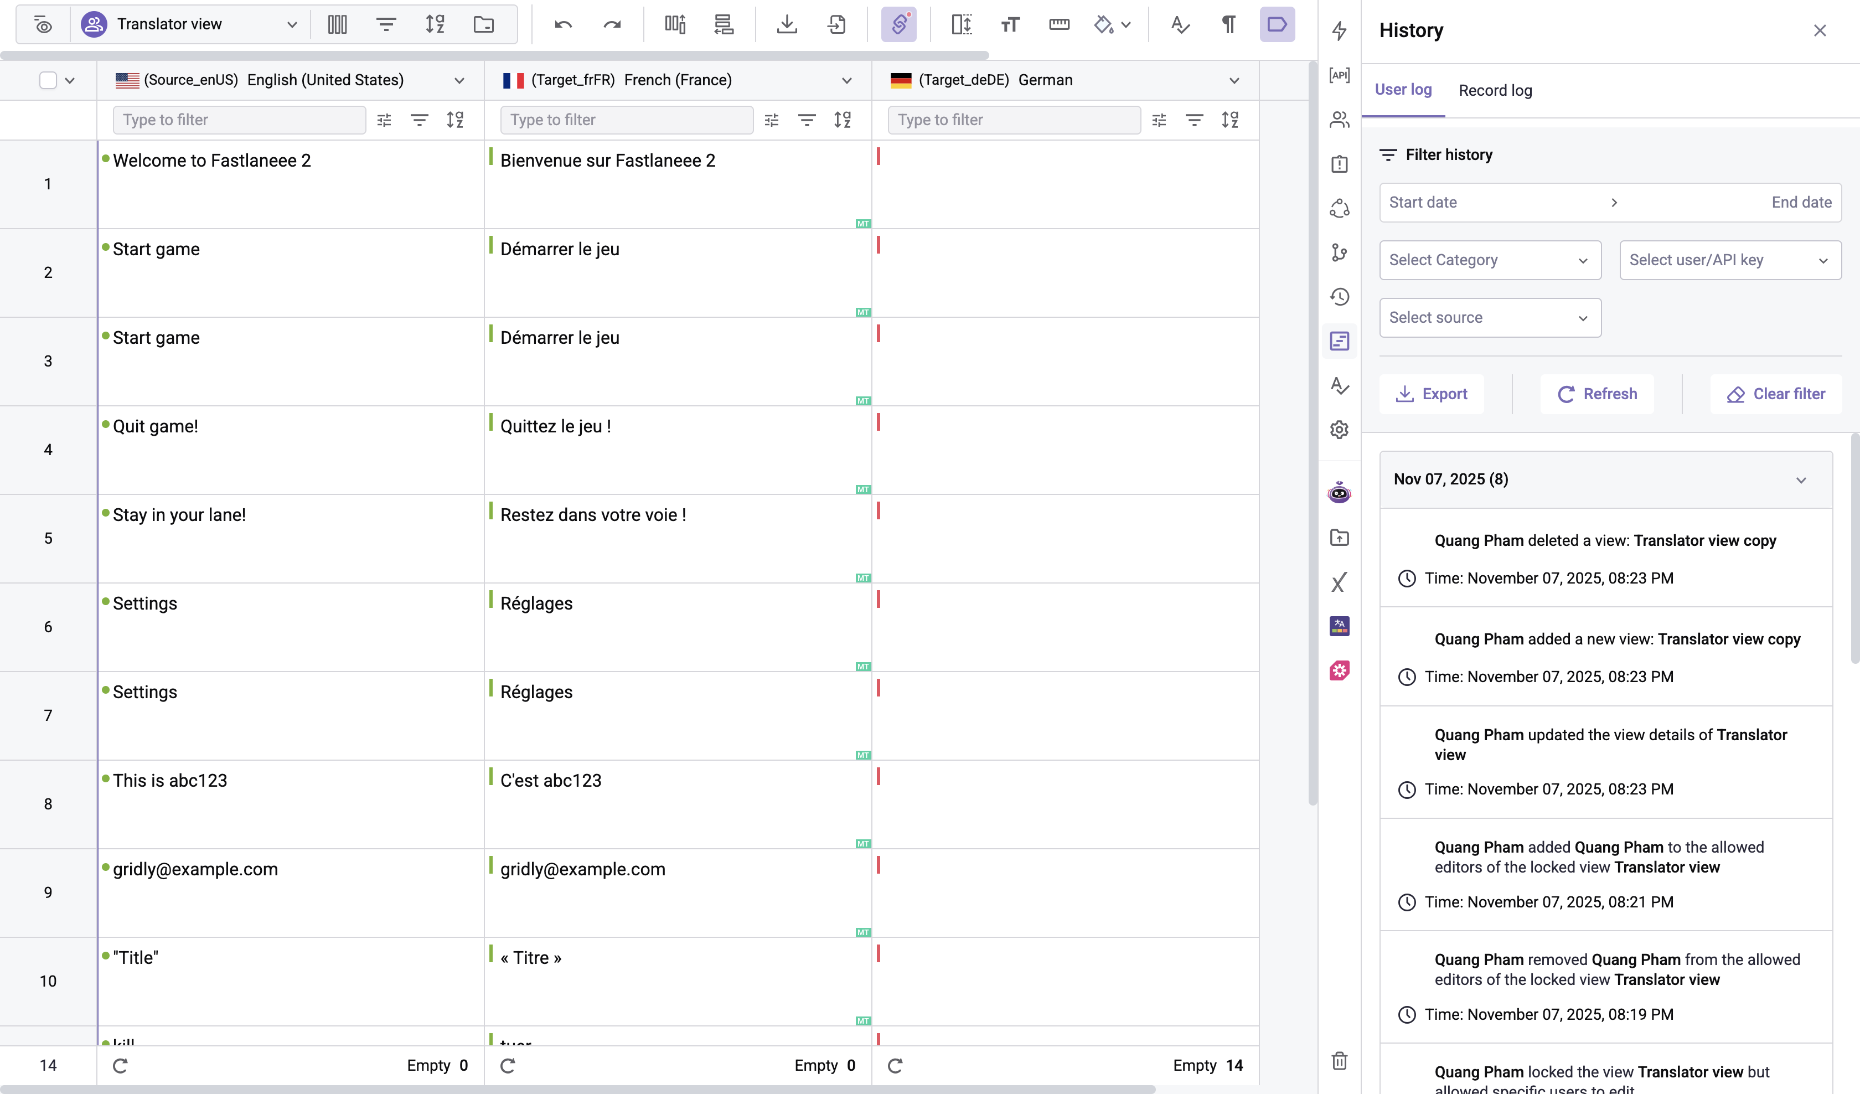Tick the select-all rows checkbox
The image size is (1860, 1094).
coord(48,80)
